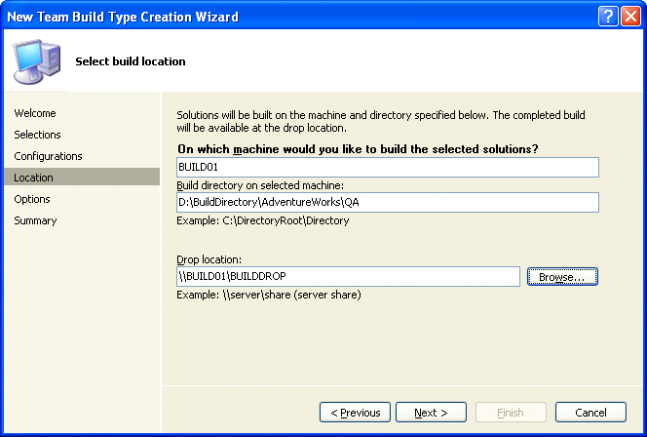Cancel the build type wizard

click(x=590, y=413)
